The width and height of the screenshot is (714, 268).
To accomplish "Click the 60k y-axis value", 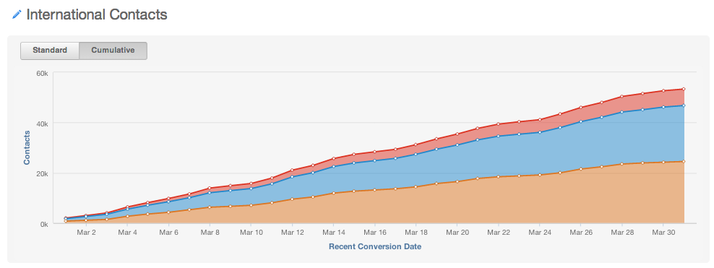I will pos(43,72).
